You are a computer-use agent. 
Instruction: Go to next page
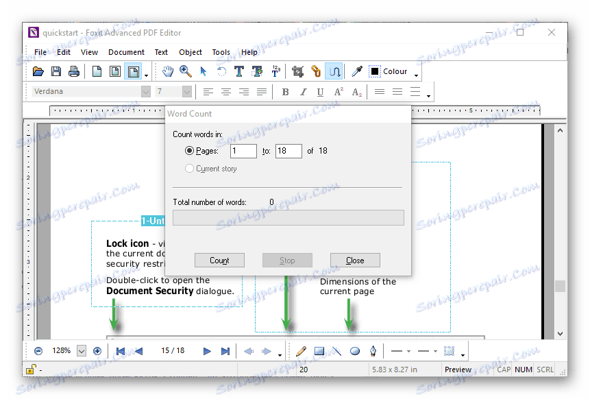click(x=207, y=351)
